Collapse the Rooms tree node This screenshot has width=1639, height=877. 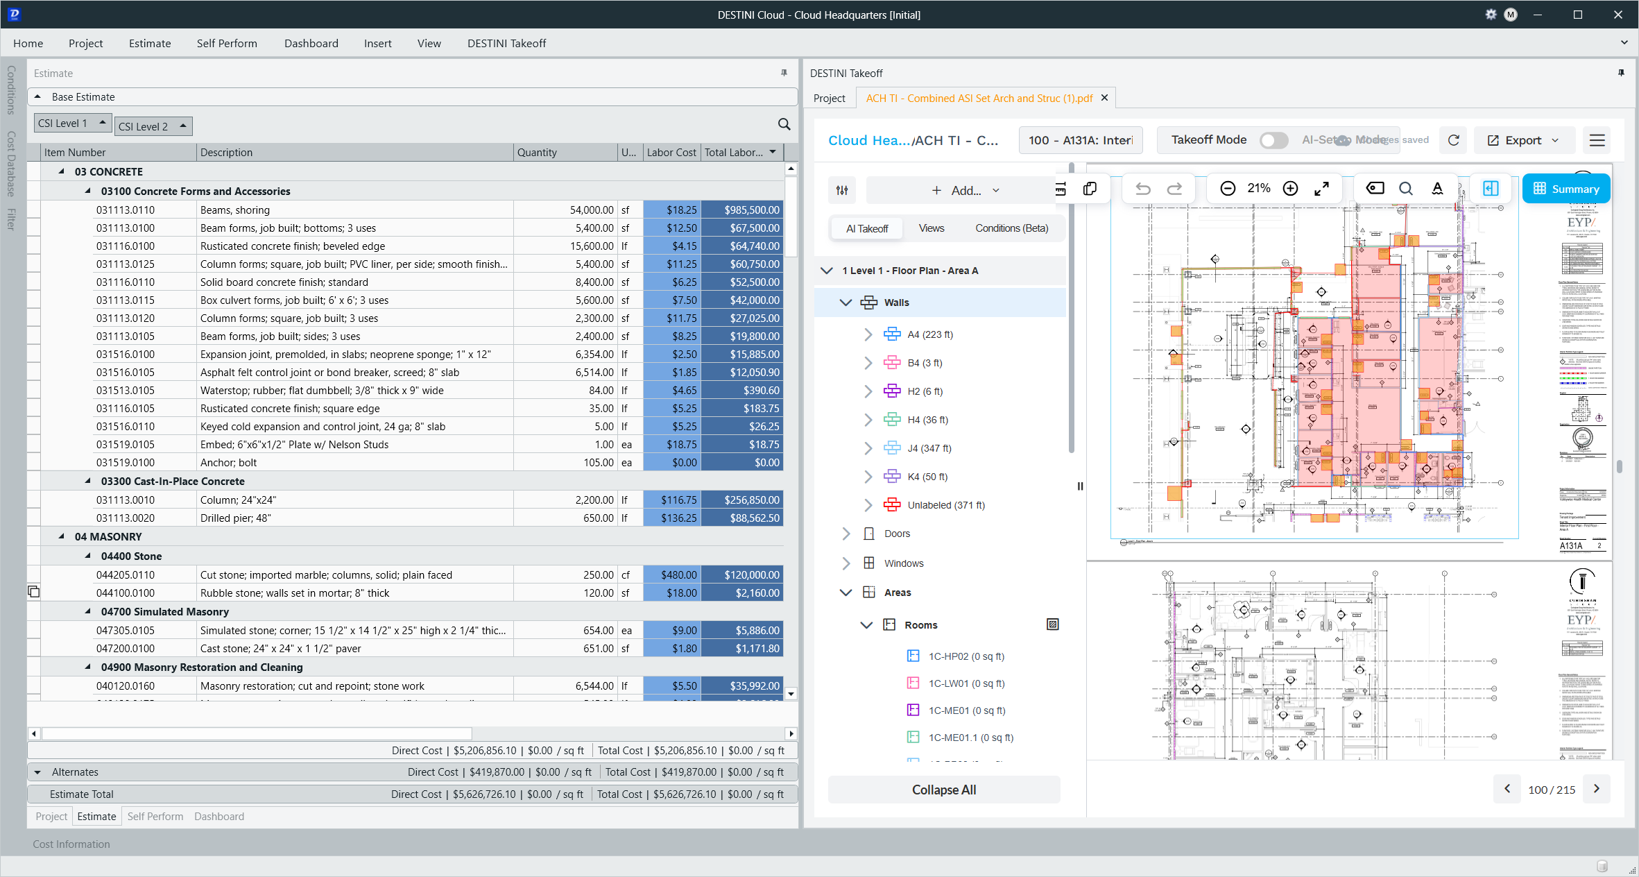pyautogui.click(x=866, y=625)
